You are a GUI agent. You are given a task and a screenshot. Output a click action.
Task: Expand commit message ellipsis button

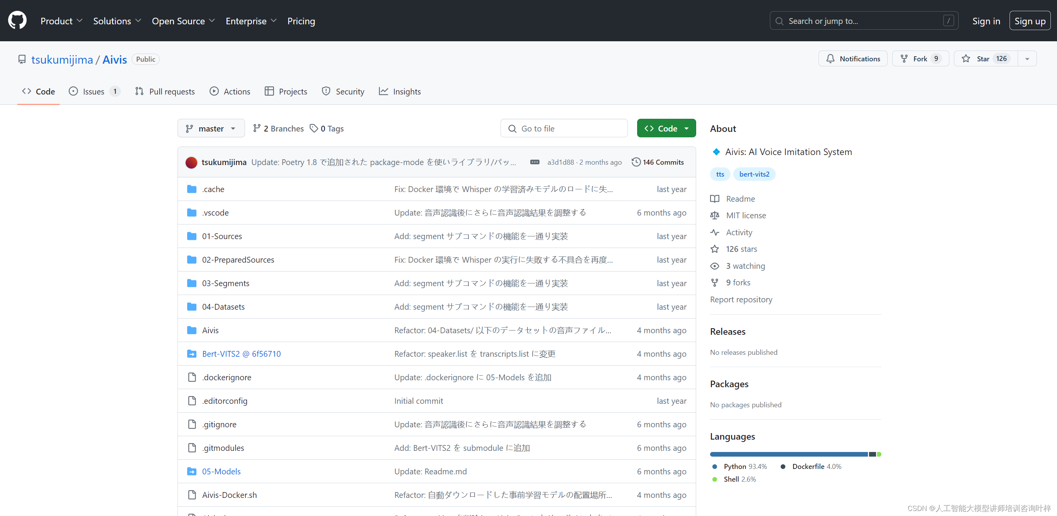click(x=534, y=162)
